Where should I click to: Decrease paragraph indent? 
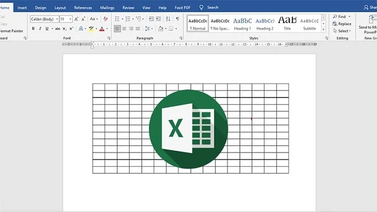[151, 19]
